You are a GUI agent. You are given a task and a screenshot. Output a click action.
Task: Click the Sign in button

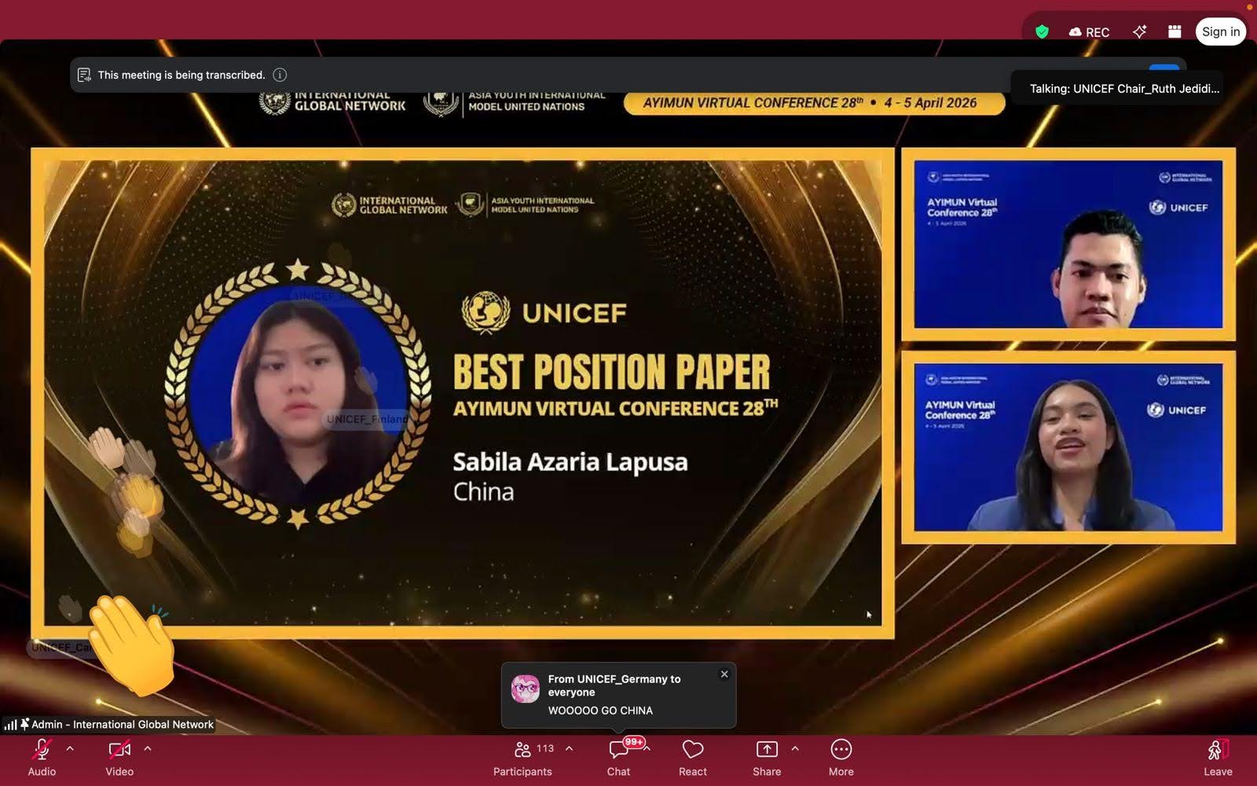click(1220, 31)
